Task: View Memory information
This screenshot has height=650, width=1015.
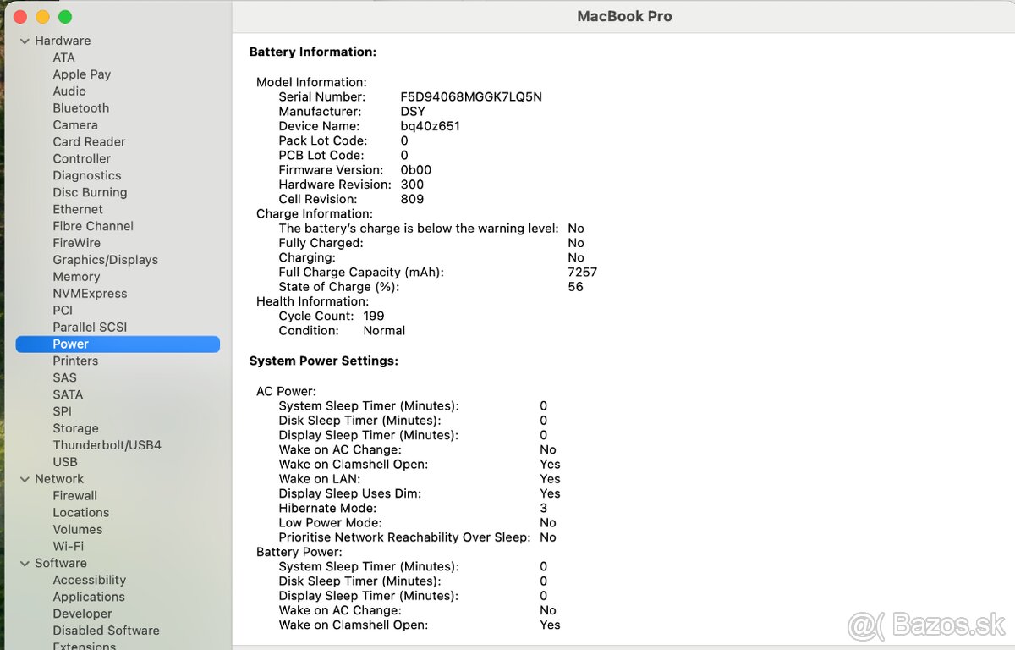Action: click(x=76, y=277)
